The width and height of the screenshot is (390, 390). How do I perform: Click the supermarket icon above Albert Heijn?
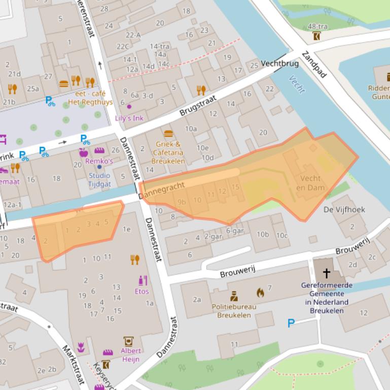pos(128,341)
